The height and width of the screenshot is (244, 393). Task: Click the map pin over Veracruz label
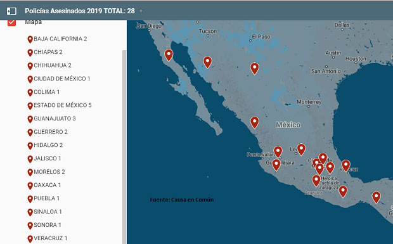pos(346,165)
